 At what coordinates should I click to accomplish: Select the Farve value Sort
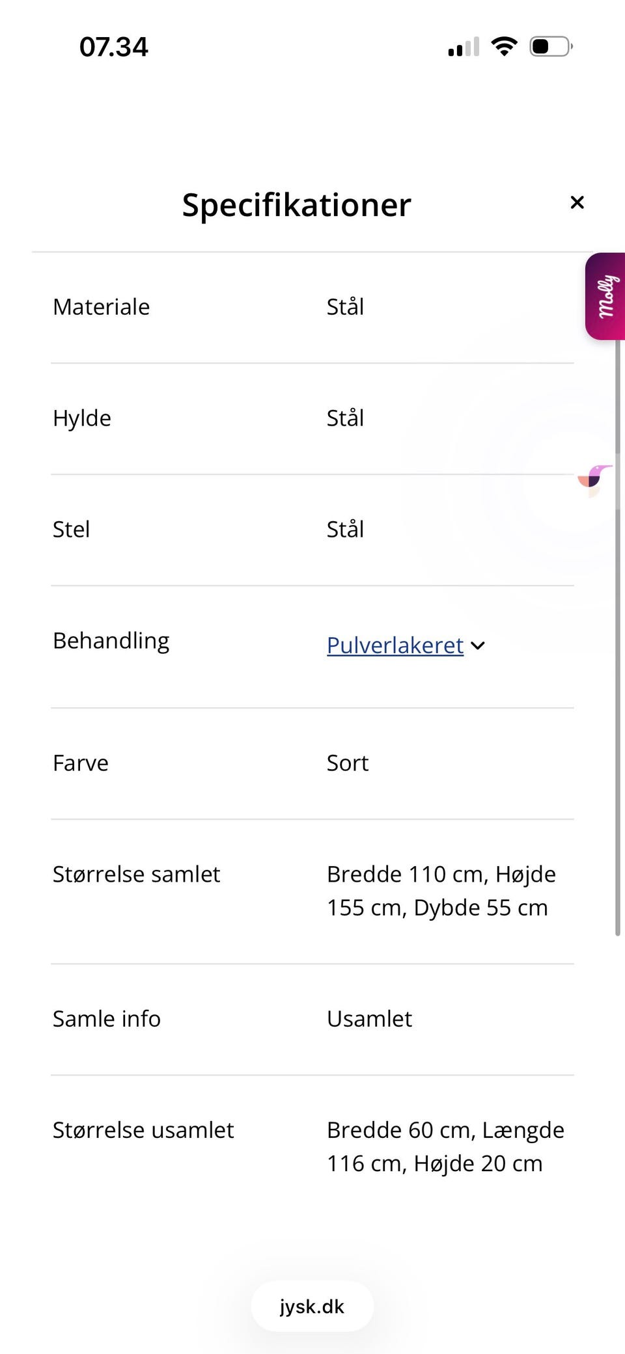click(347, 763)
